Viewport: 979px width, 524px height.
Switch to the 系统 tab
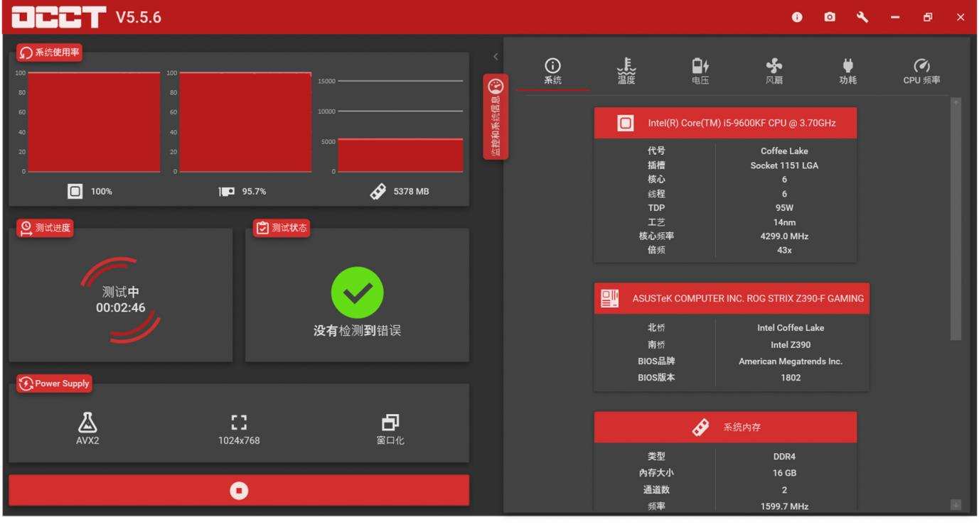point(552,72)
